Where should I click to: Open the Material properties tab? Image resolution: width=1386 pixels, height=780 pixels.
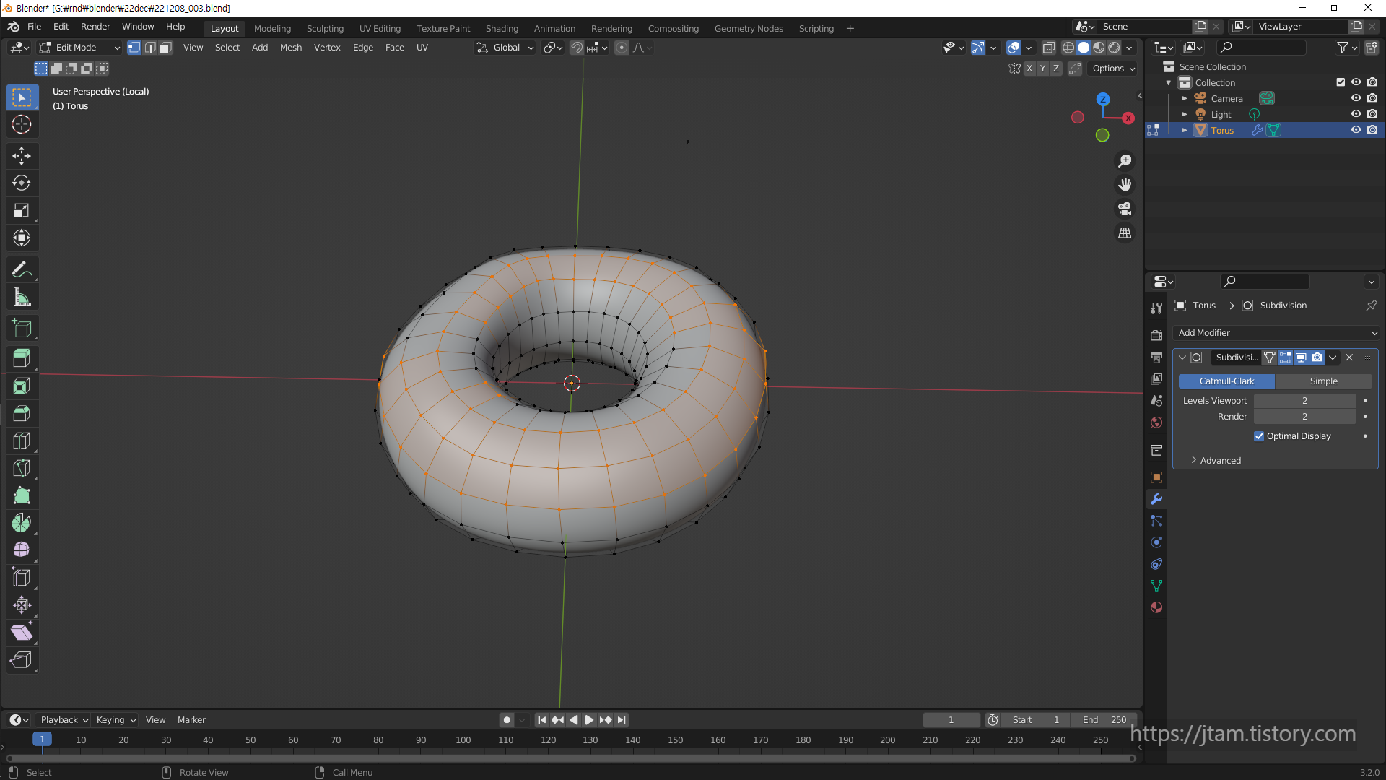point(1156,607)
